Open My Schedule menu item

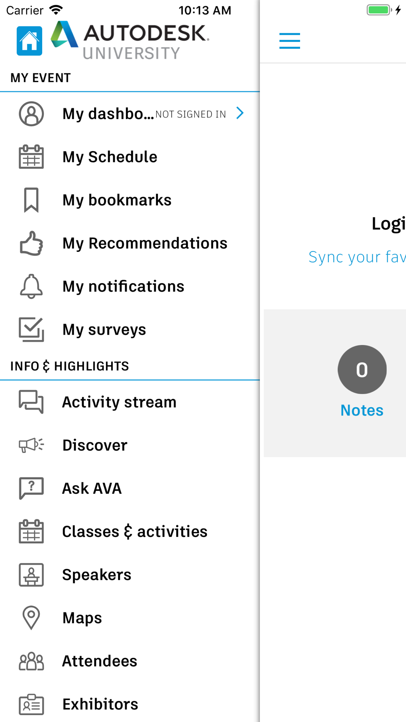coord(110,157)
